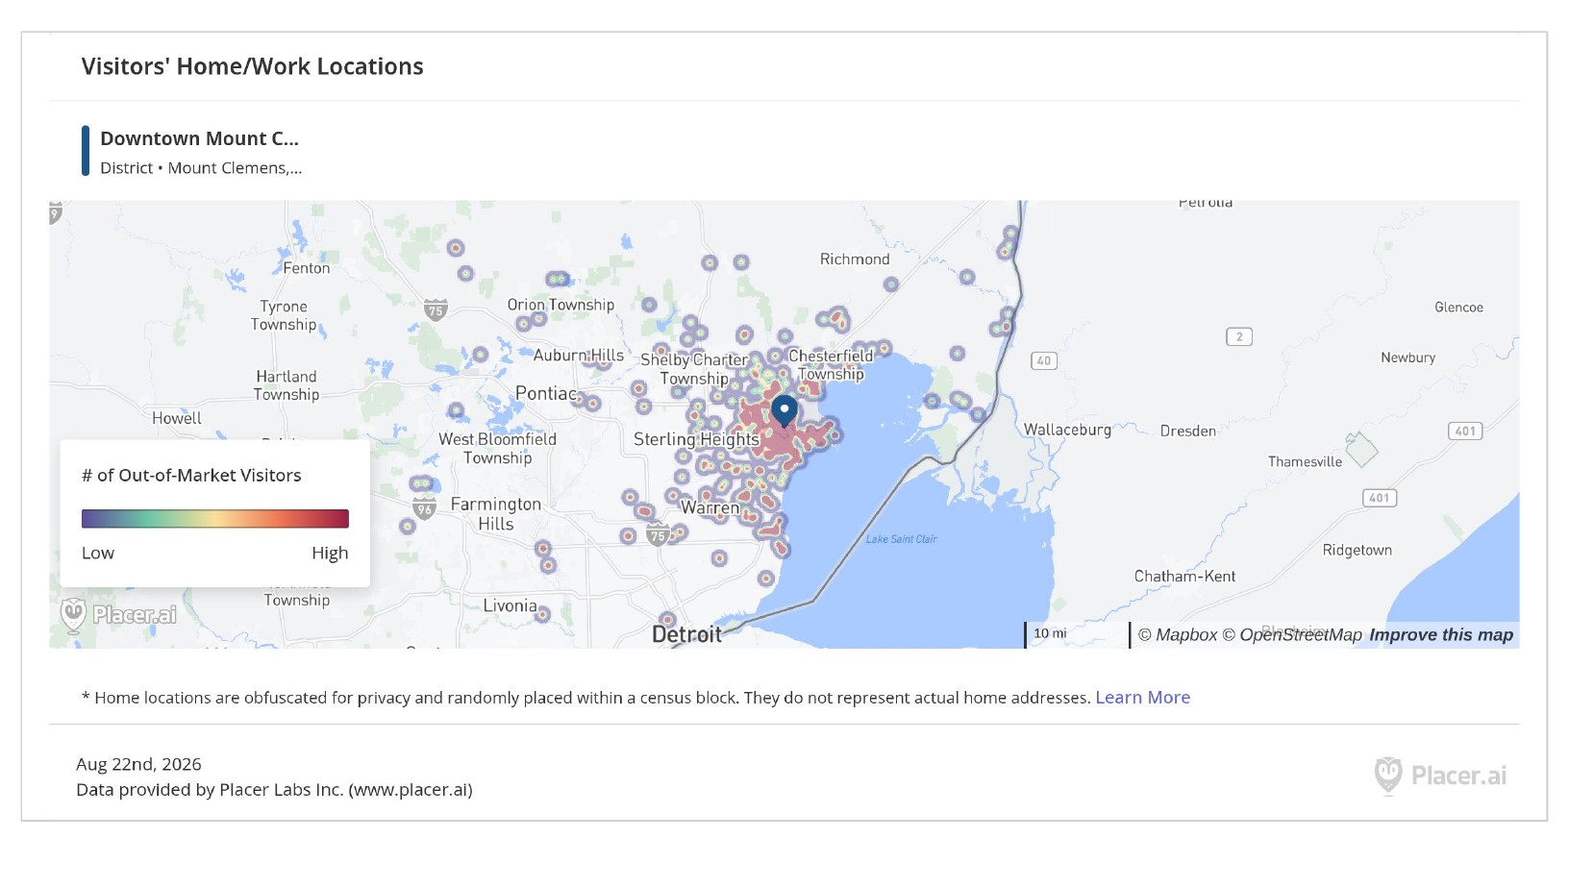The width and height of the screenshot is (1569, 888).
Task: Click the Glencoe map label
Action: [1458, 308]
